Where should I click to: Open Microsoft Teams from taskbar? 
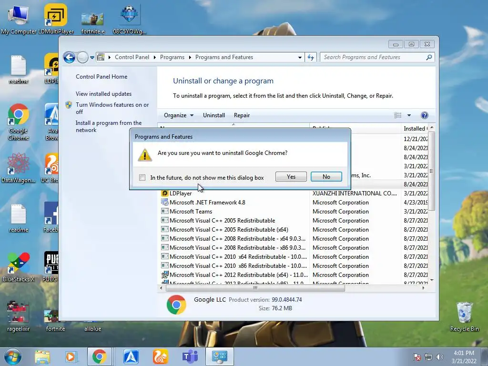coord(190,356)
